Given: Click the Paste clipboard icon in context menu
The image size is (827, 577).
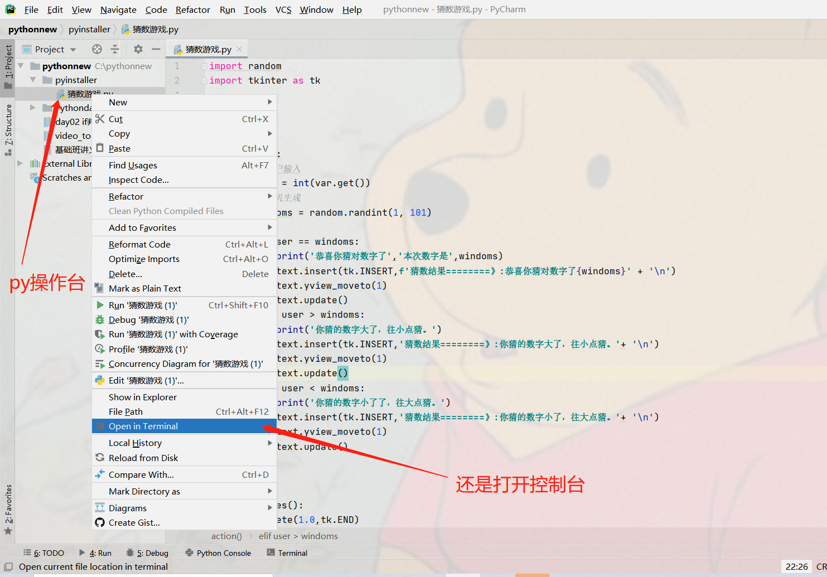Looking at the screenshot, I should (x=100, y=148).
